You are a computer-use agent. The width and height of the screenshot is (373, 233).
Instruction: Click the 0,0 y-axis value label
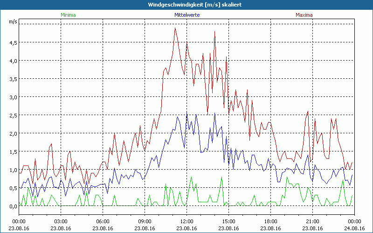coord(12,206)
